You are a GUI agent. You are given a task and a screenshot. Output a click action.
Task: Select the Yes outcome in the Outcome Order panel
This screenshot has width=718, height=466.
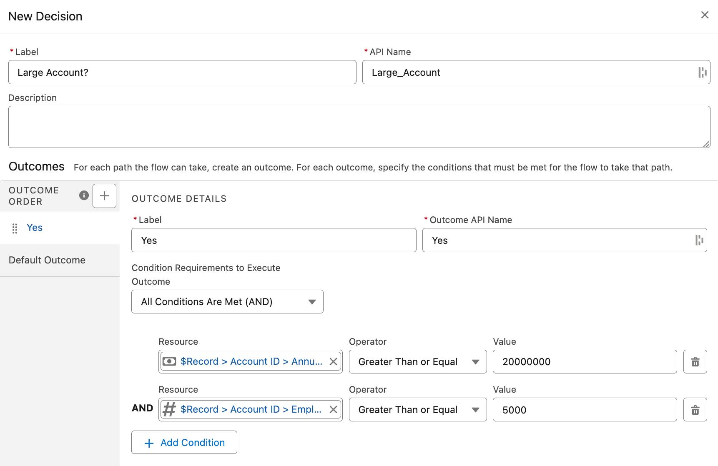pyautogui.click(x=34, y=228)
